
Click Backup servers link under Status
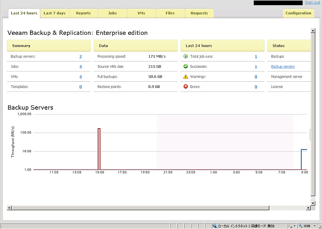coord(283,67)
